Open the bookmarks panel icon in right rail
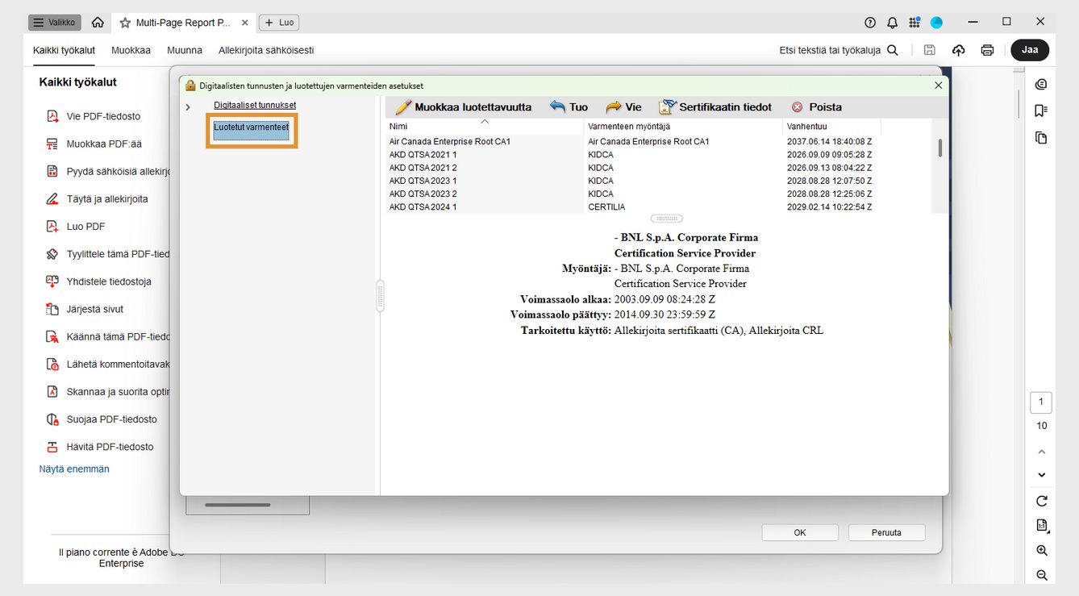1079x596 pixels. (x=1041, y=110)
